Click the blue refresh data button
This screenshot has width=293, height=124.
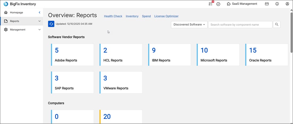point(51,24)
